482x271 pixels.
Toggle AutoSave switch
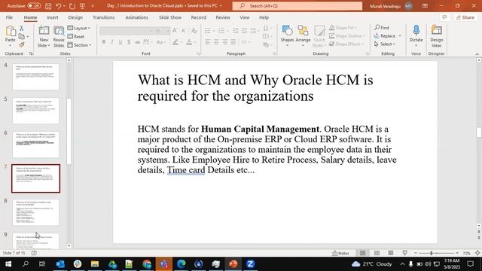33,6
